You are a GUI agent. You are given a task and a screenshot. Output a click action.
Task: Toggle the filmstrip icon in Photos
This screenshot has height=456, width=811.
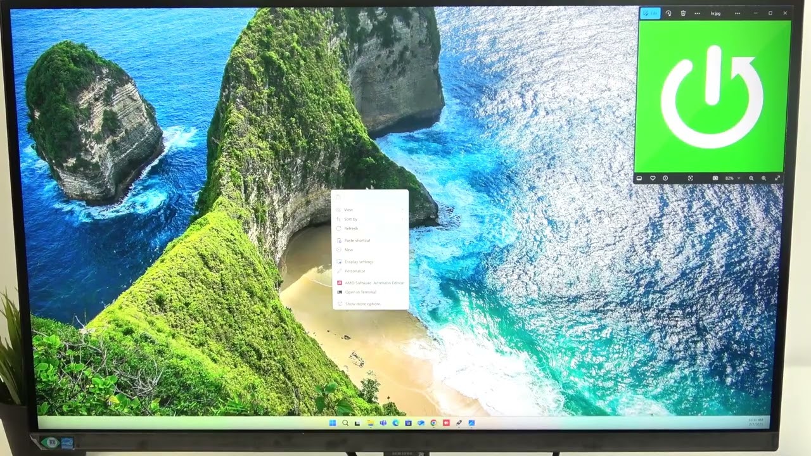(639, 179)
